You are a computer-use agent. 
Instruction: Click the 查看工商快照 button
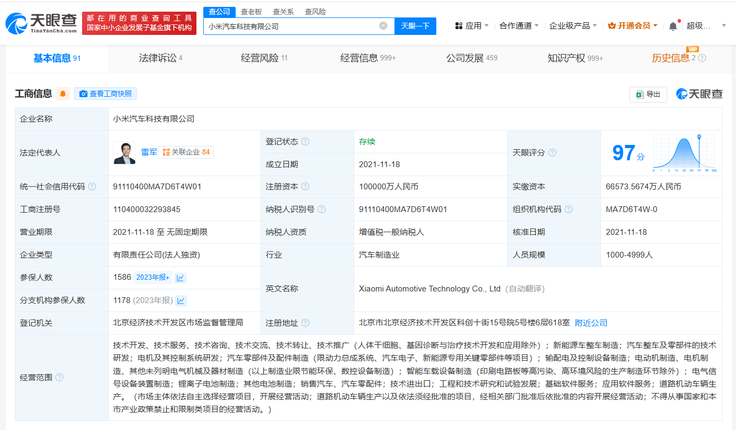105,94
